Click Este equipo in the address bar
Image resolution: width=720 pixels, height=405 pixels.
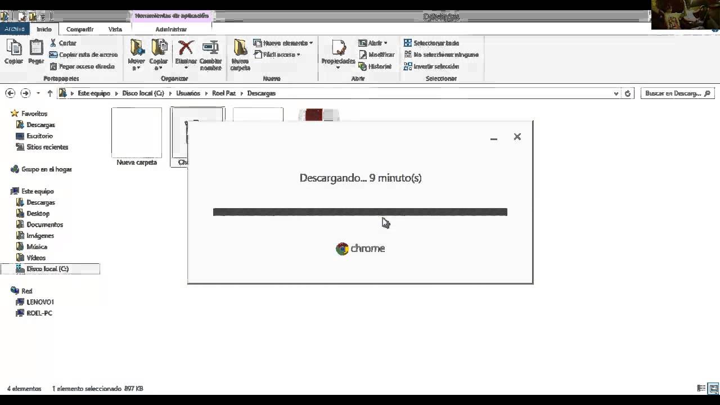(94, 93)
